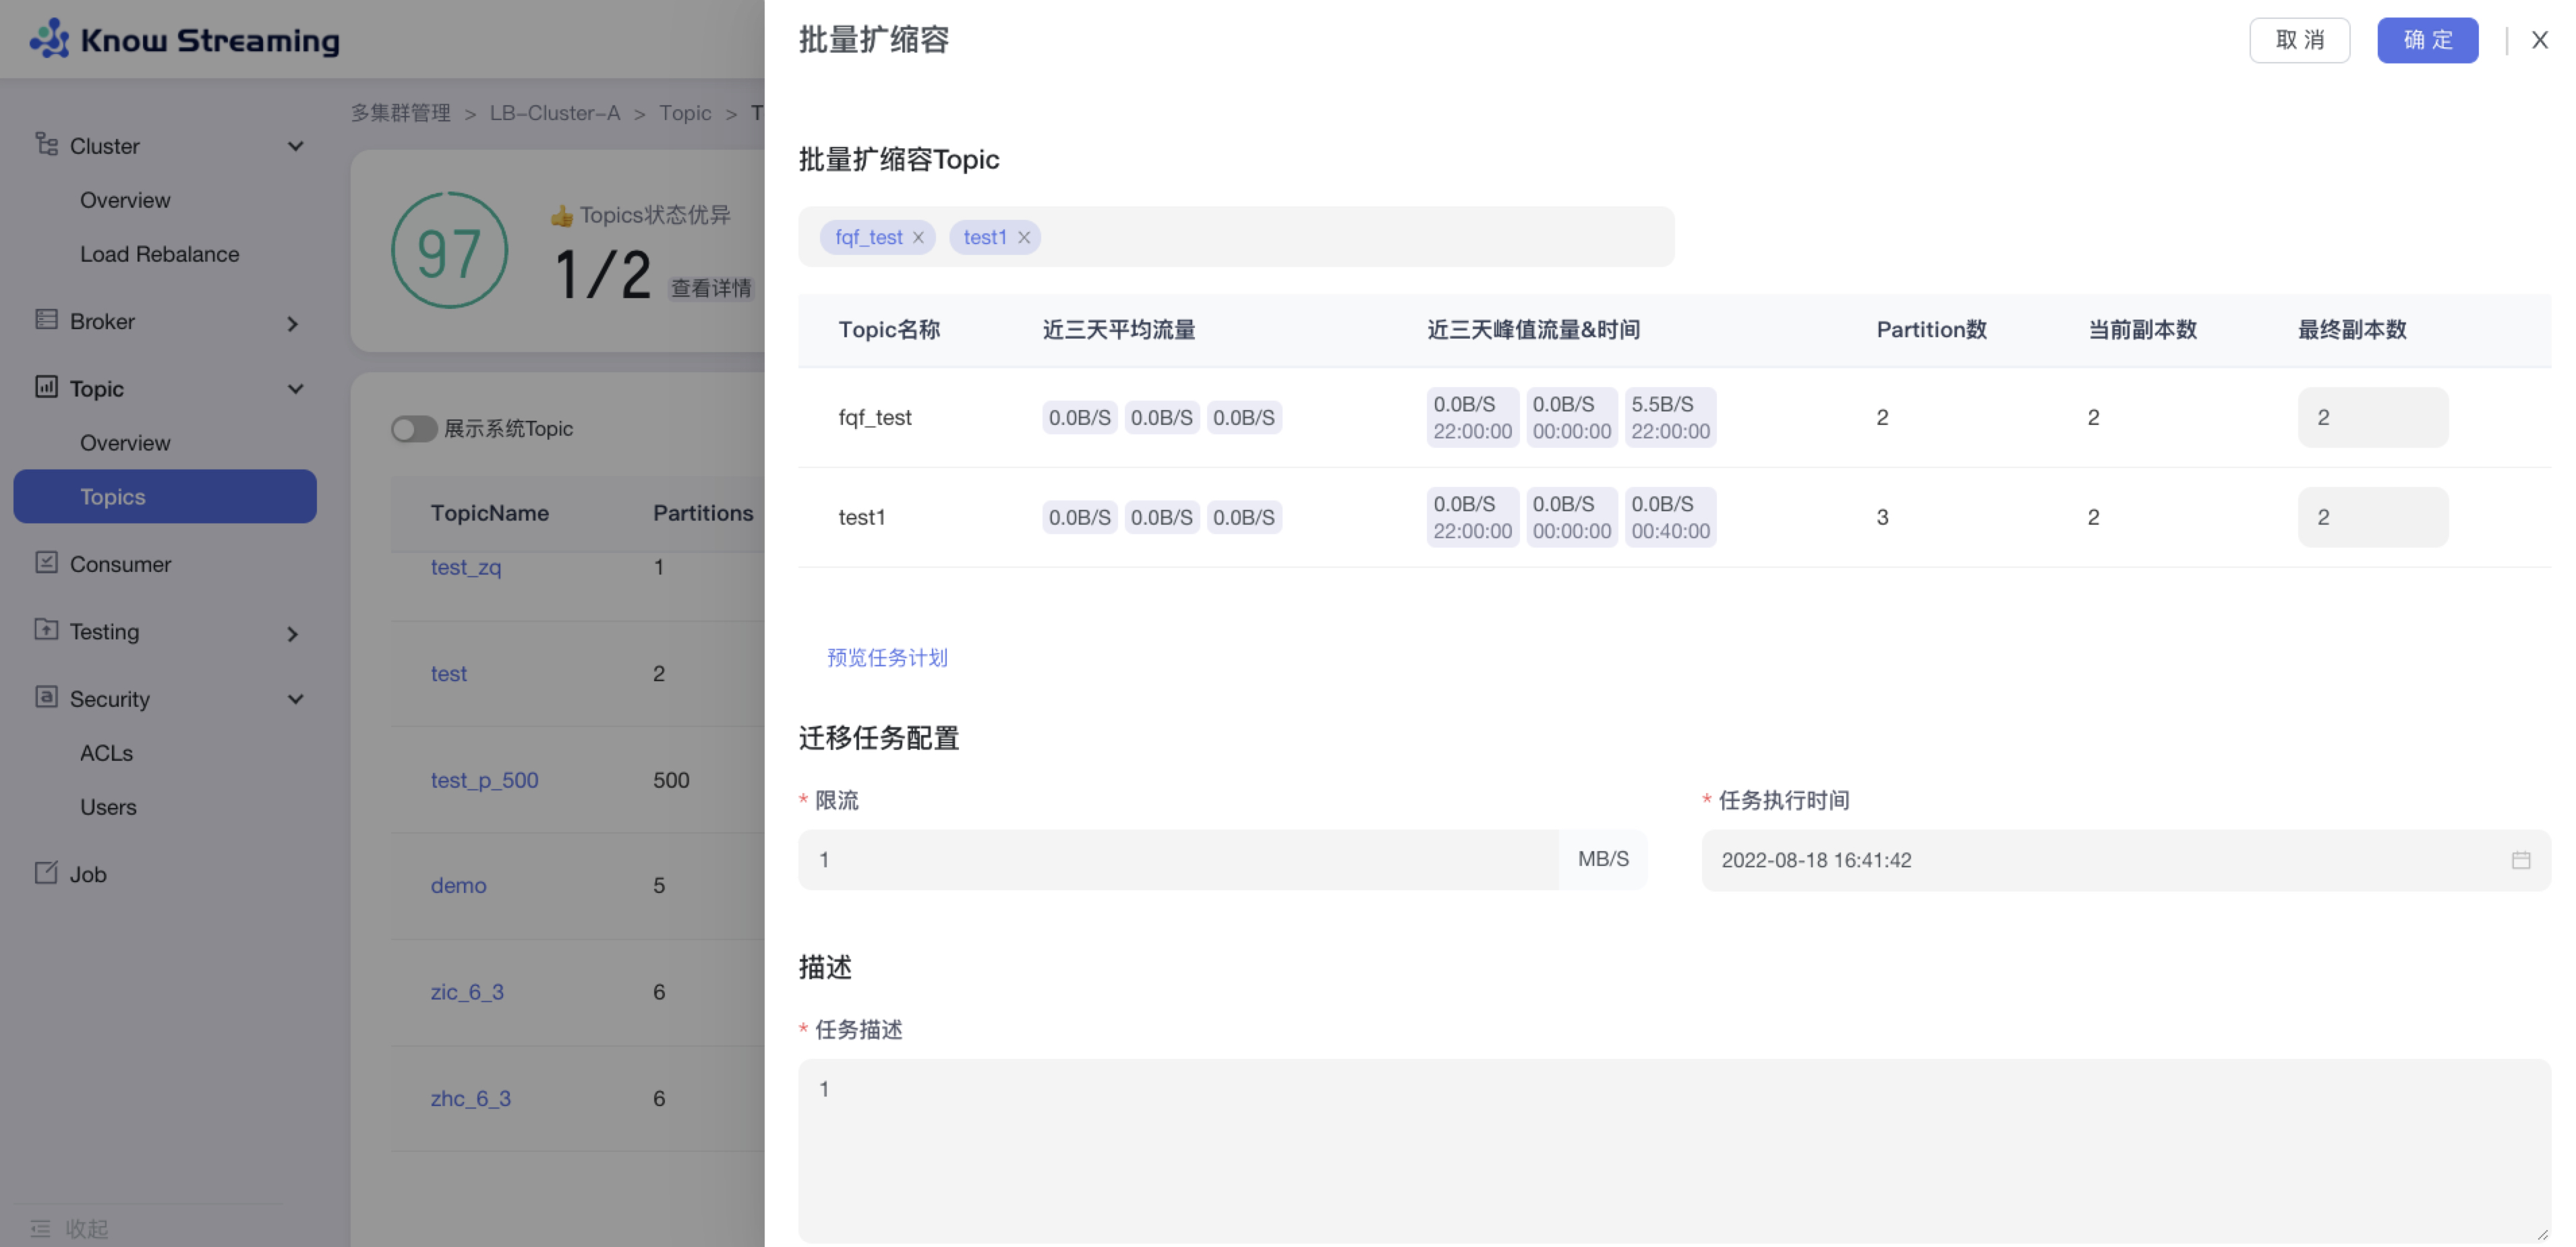Click the Broker sidebar icon
This screenshot has height=1247, width=2576.
coord(46,320)
